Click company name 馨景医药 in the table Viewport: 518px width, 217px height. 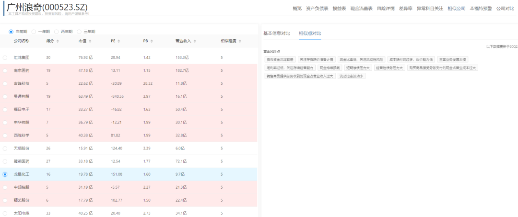point(22,161)
